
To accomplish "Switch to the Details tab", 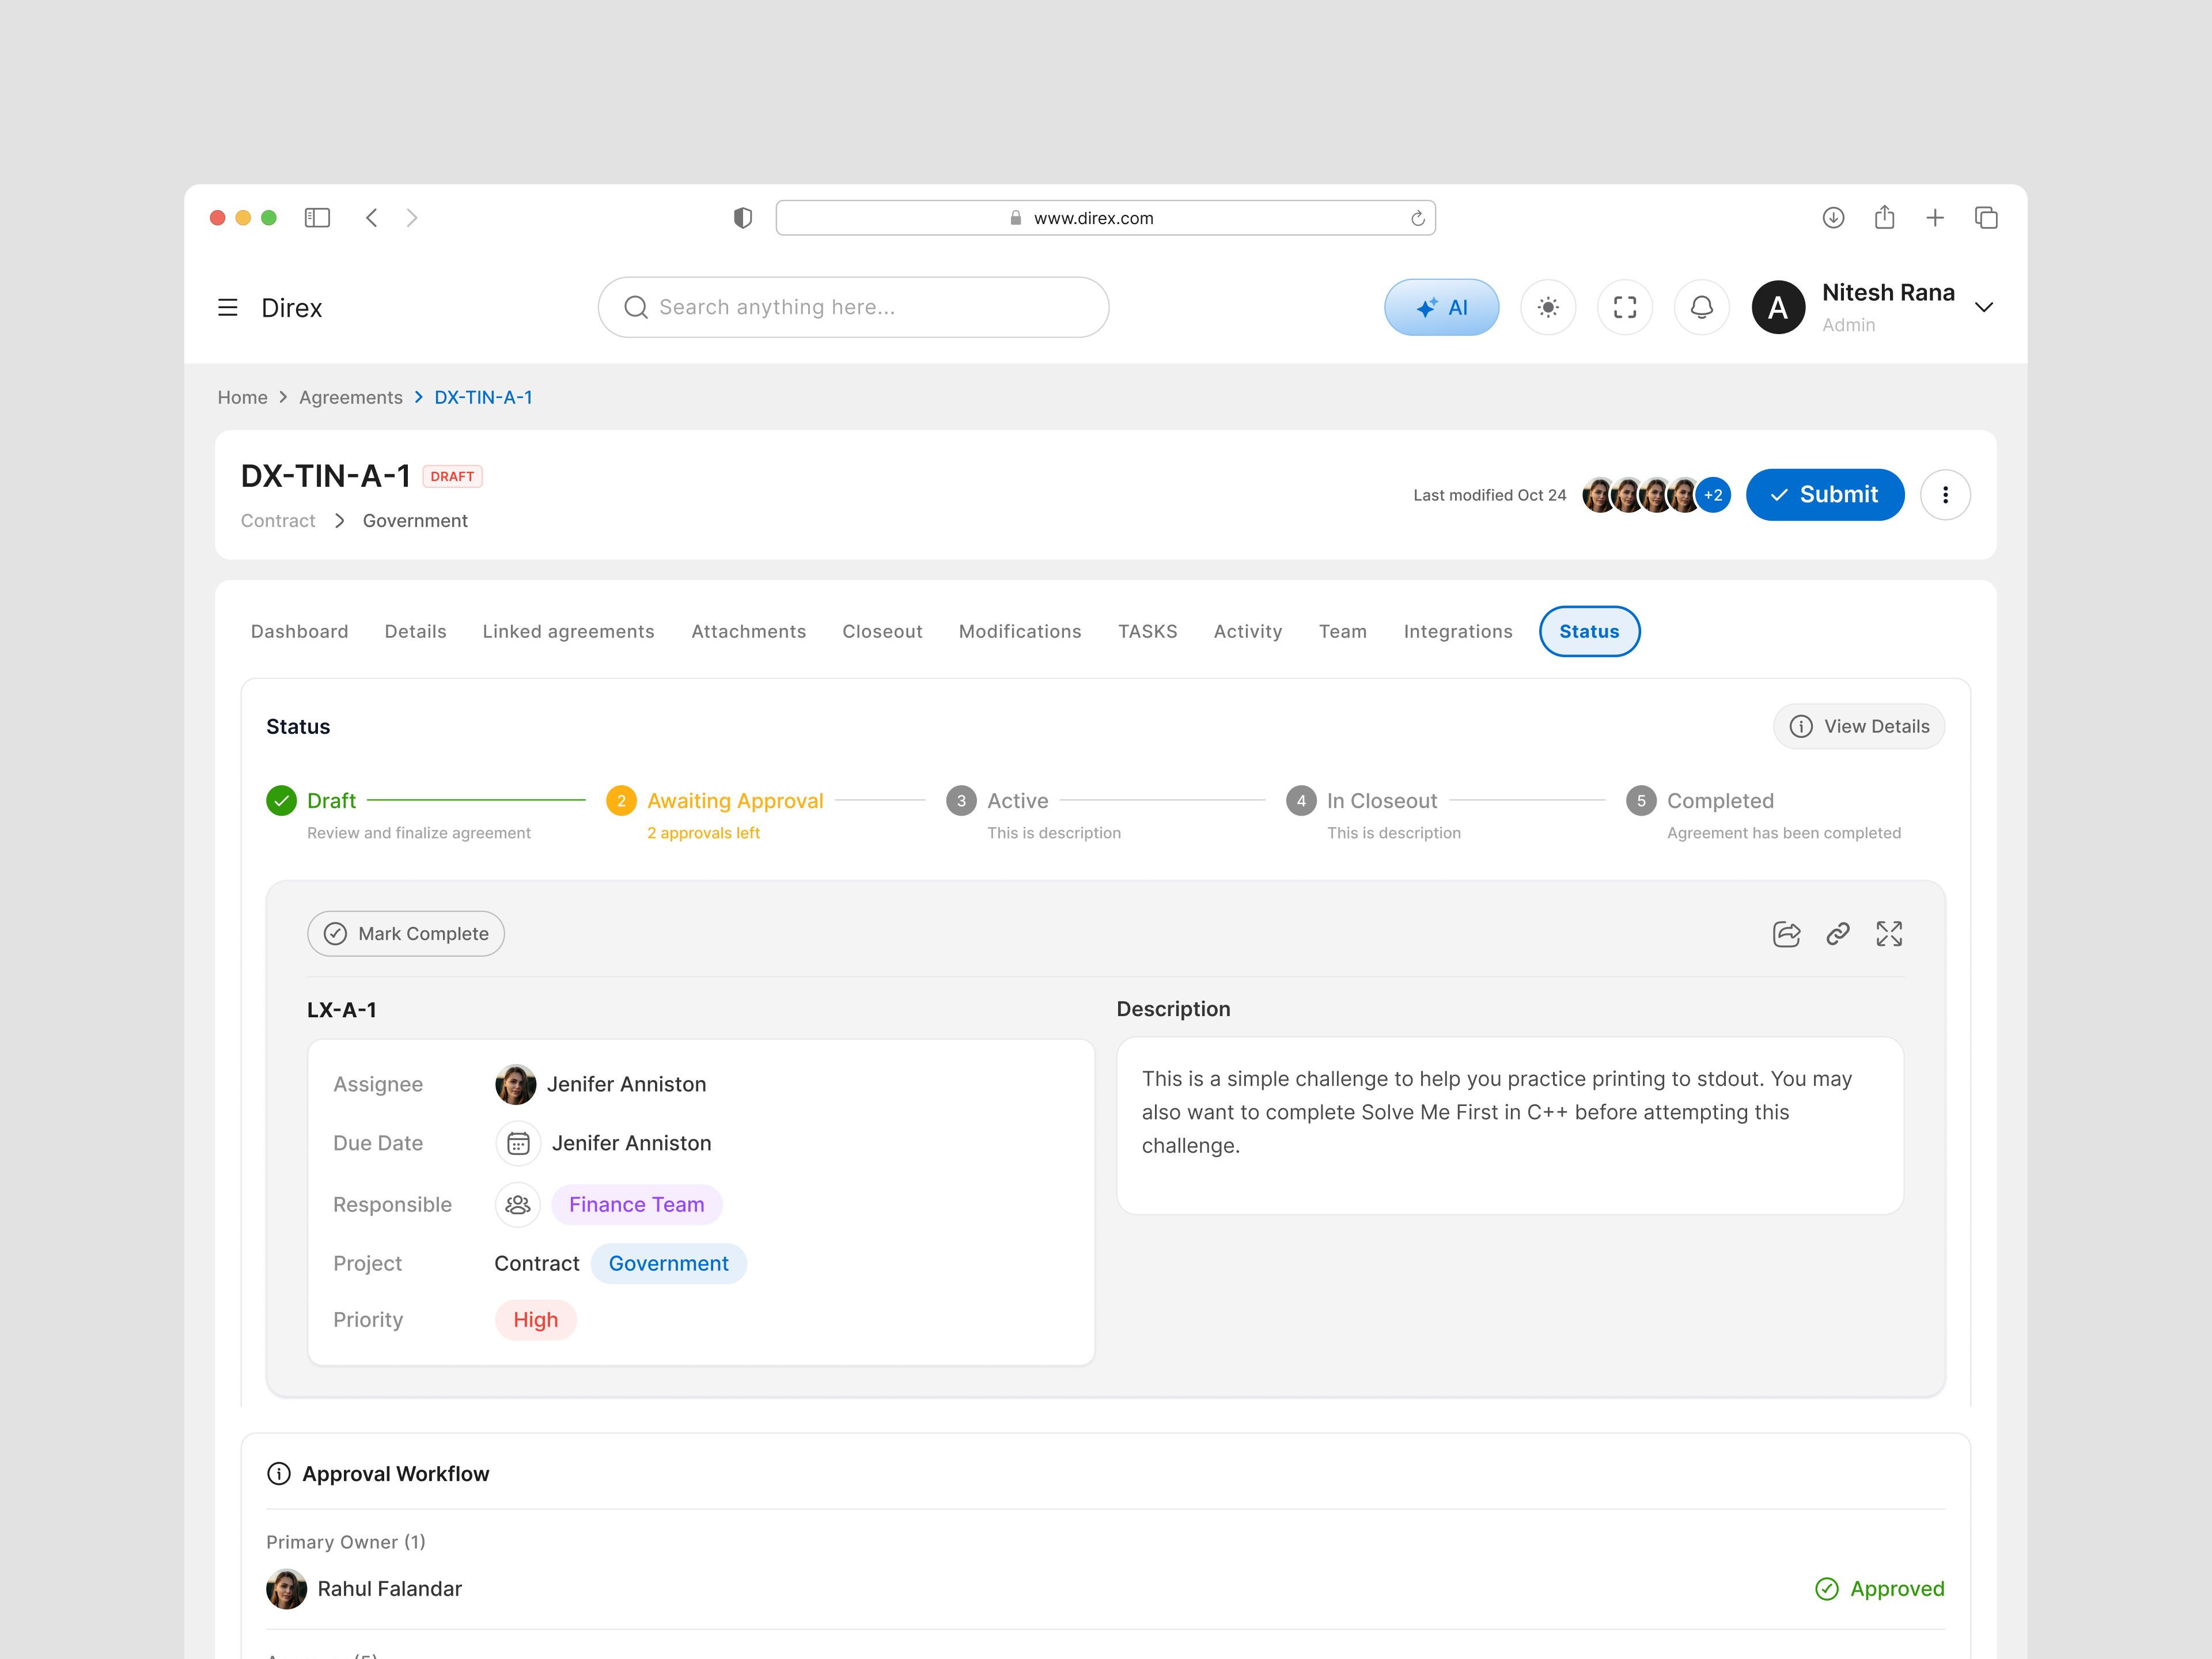I will (416, 632).
